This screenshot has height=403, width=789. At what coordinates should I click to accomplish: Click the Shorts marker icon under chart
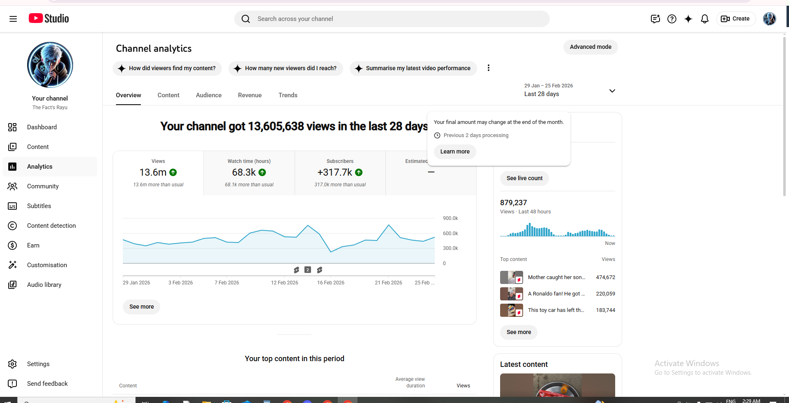tap(296, 270)
